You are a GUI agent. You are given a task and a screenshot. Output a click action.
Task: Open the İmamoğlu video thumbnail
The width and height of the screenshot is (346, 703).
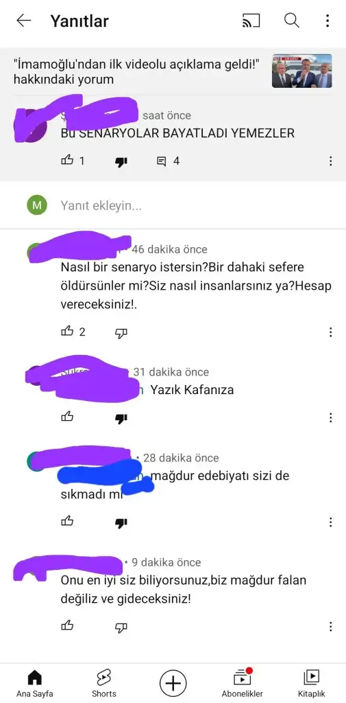coord(301,71)
